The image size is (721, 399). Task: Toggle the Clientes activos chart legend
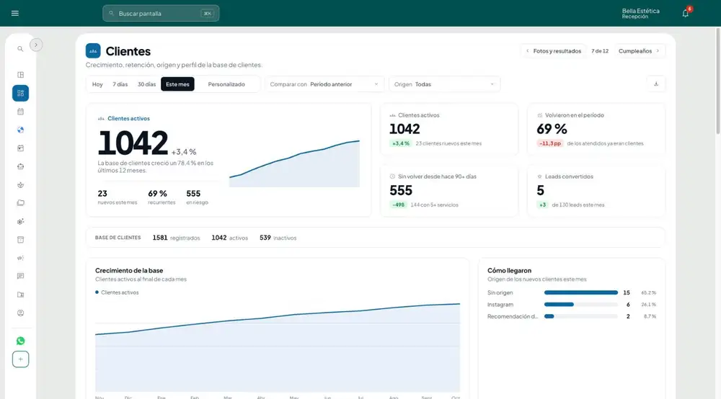117,292
